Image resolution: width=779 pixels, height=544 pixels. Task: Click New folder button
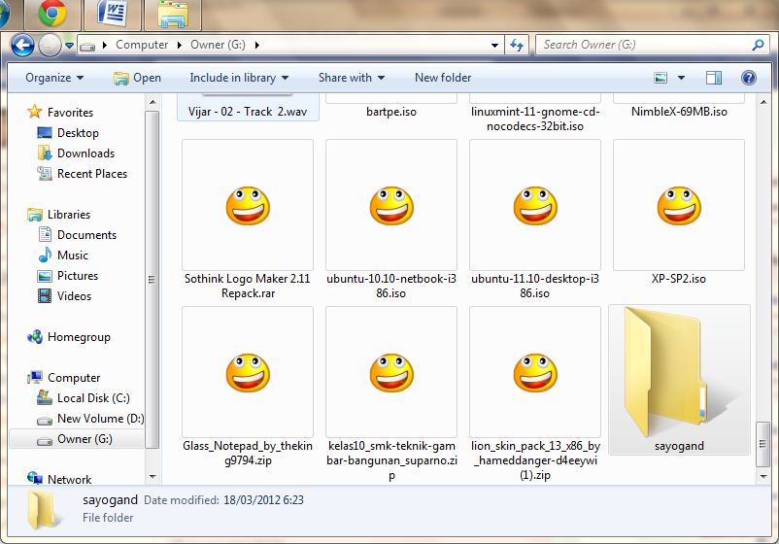pos(443,78)
